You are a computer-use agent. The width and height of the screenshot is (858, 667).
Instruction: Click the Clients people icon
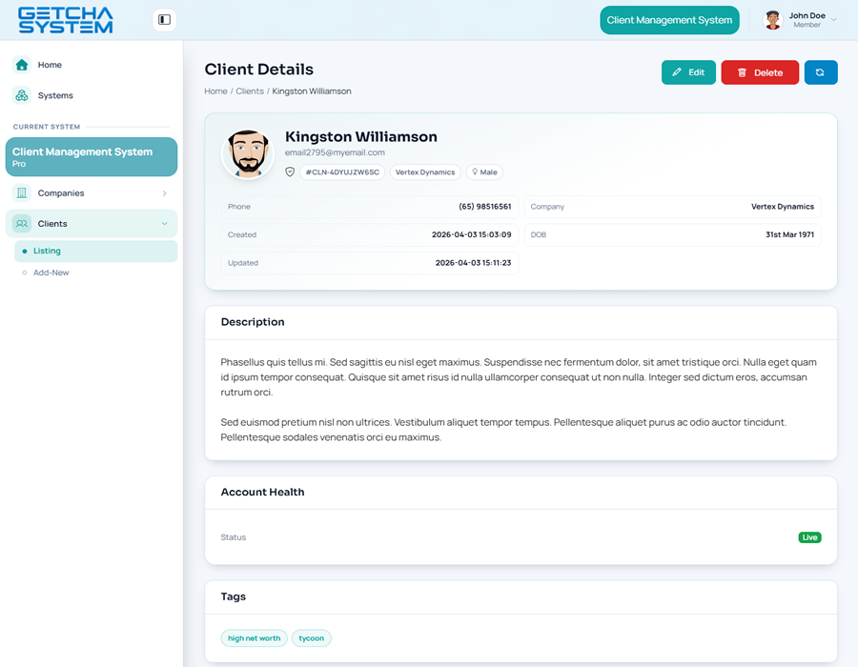click(x=22, y=224)
